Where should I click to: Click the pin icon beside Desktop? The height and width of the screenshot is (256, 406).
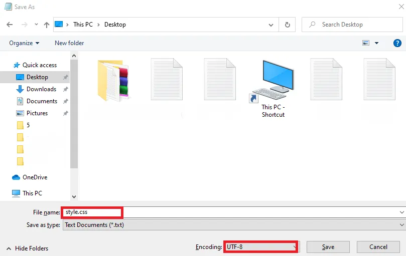66,77
